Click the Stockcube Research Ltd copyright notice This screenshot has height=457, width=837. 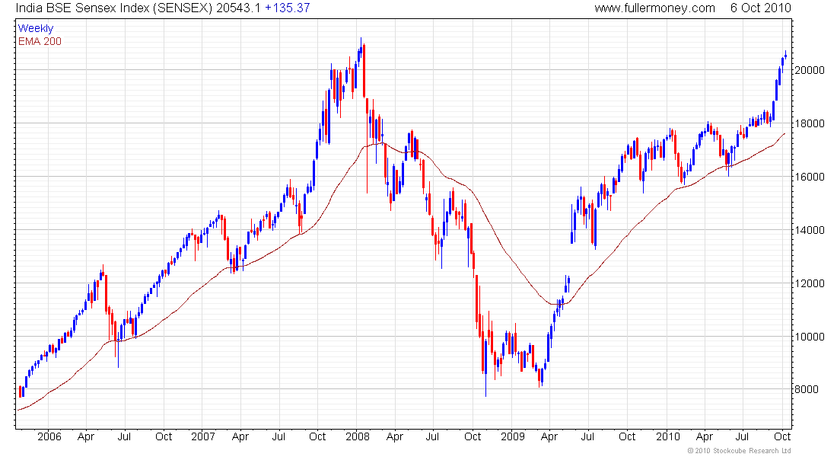coord(740,451)
